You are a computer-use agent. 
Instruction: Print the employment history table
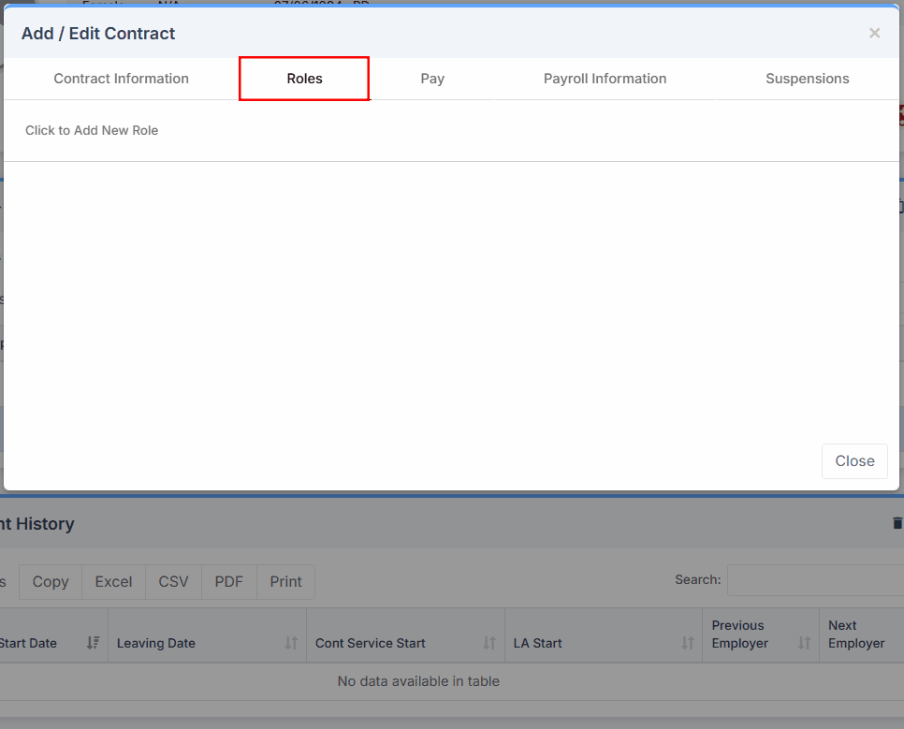pyautogui.click(x=285, y=581)
